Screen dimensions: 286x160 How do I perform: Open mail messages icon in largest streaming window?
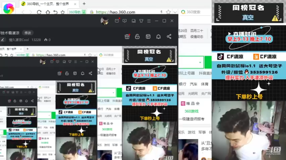coord(117,21)
